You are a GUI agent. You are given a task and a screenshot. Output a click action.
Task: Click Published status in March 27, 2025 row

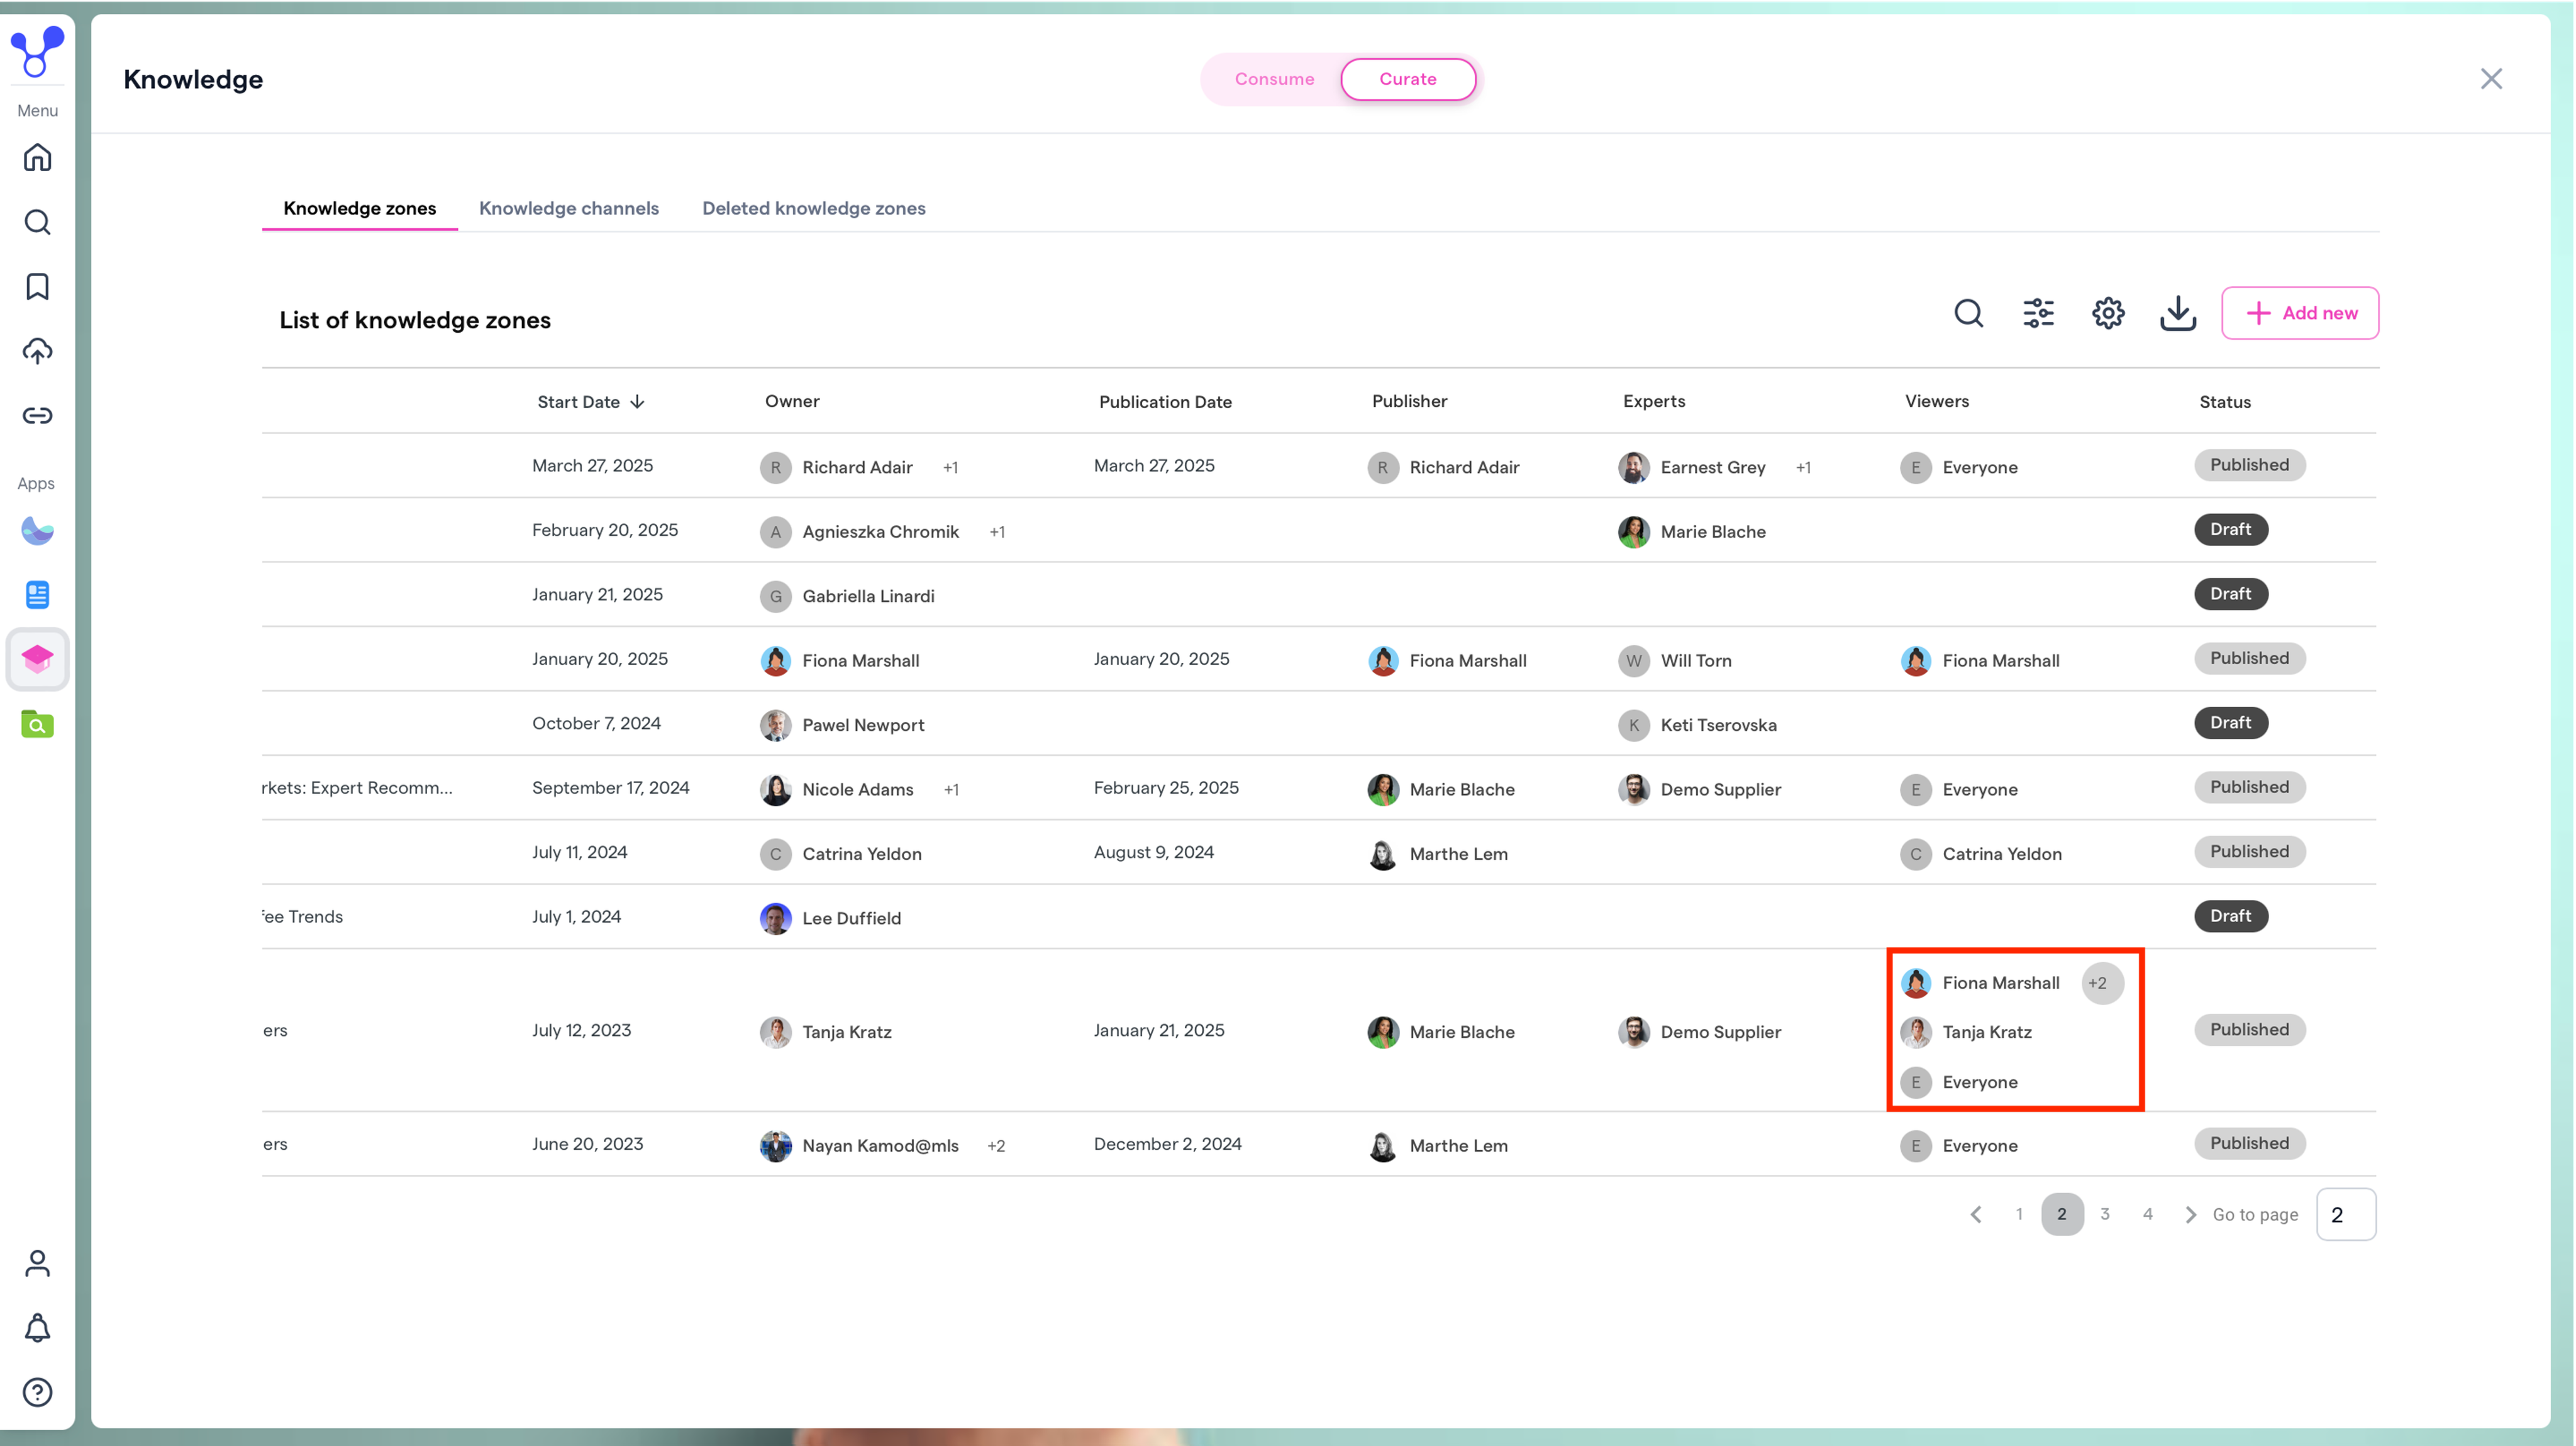click(x=2249, y=465)
